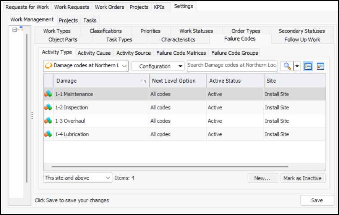Click the New... button
The width and height of the screenshot is (339, 215).
pos(262,178)
